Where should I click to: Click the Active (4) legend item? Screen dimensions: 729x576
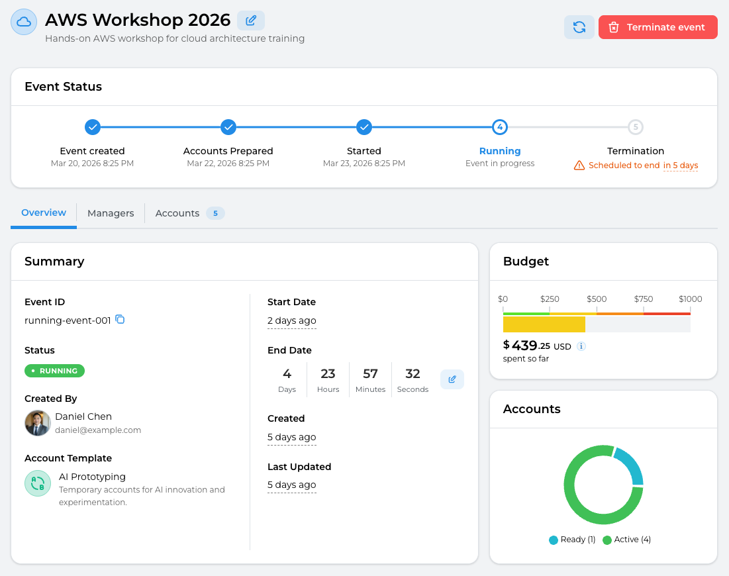[626, 540]
